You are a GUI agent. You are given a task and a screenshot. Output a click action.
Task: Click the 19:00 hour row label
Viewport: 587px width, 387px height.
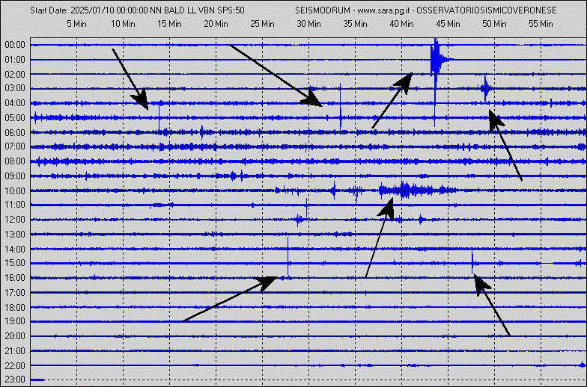click(15, 321)
